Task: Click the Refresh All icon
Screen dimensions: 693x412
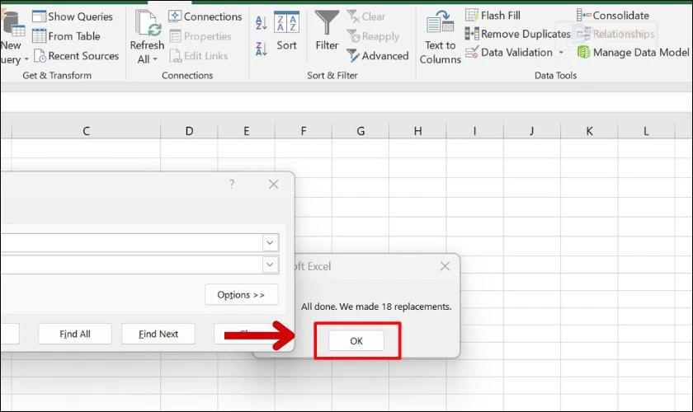Action: [147, 23]
